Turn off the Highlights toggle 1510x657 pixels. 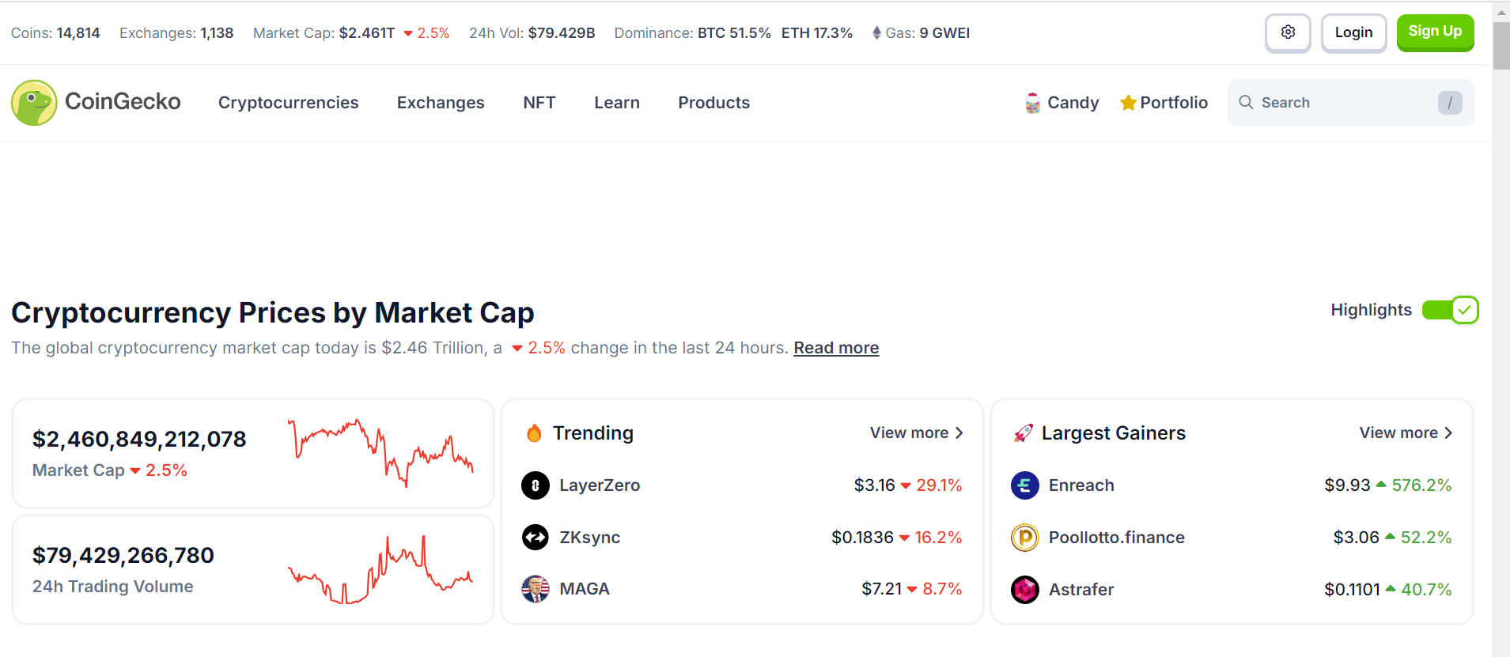click(1450, 310)
